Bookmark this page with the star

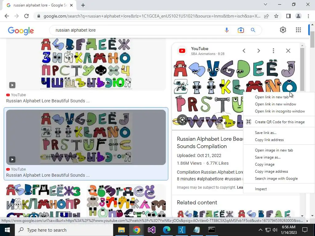[276, 16]
